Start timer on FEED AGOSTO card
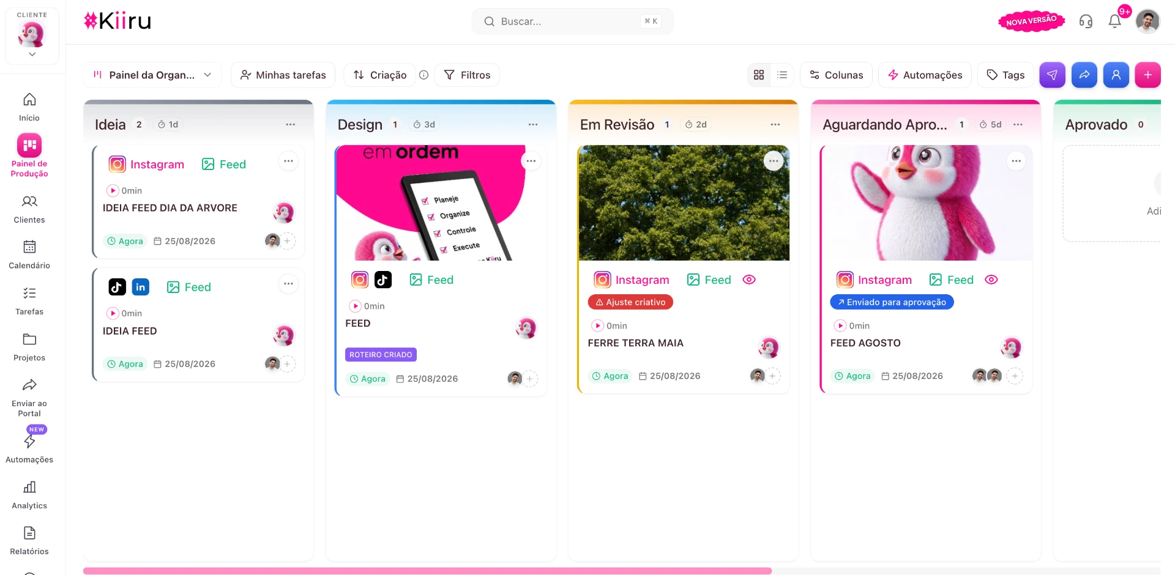 click(840, 326)
